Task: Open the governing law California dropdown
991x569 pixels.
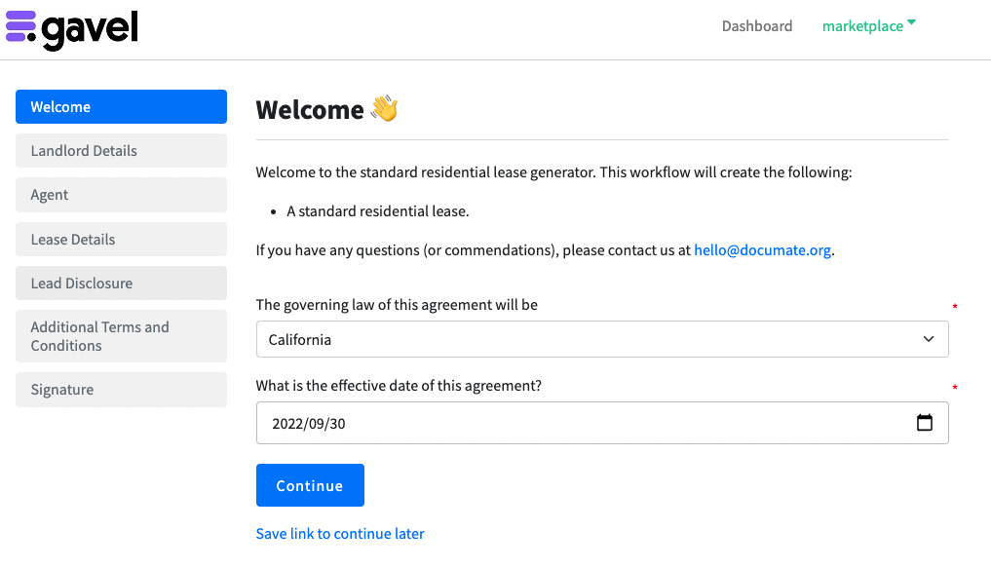Action: [x=601, y=339]
